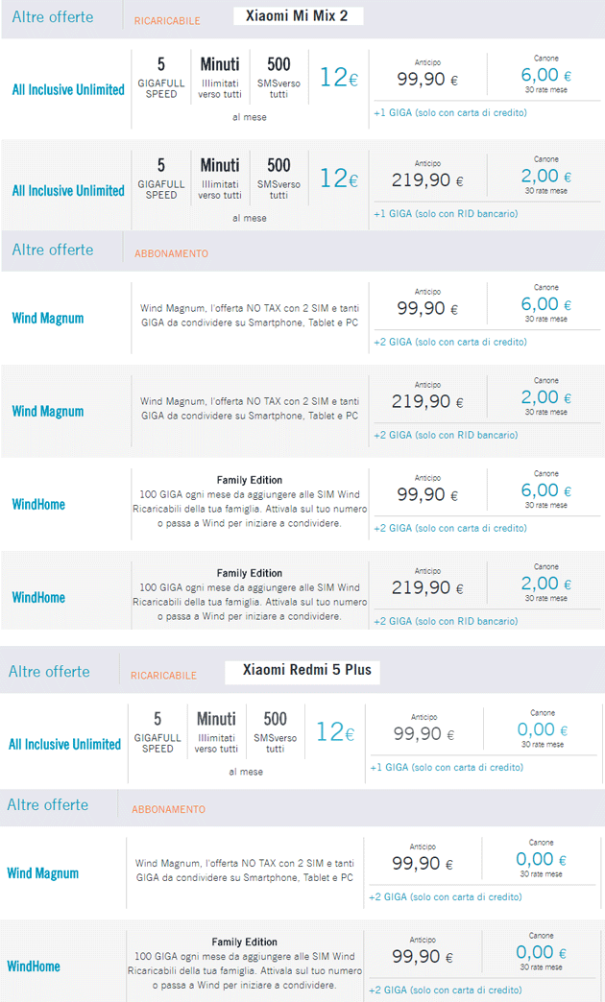
Task: Open Wind Magnum offer with 0,00 € canone
Action: coord(43,873)
